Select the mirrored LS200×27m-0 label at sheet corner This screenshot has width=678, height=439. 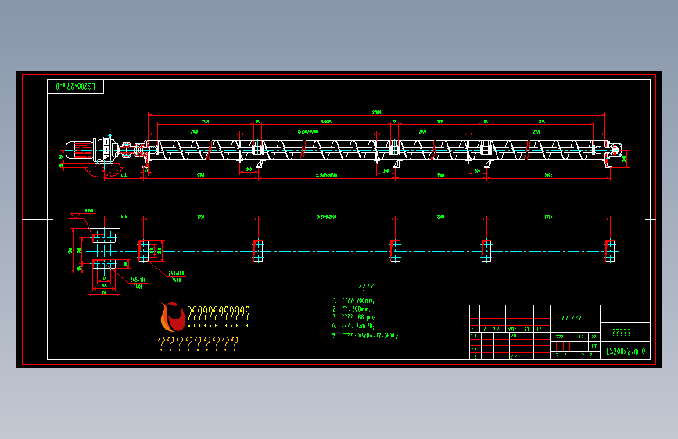coord(75,86)
